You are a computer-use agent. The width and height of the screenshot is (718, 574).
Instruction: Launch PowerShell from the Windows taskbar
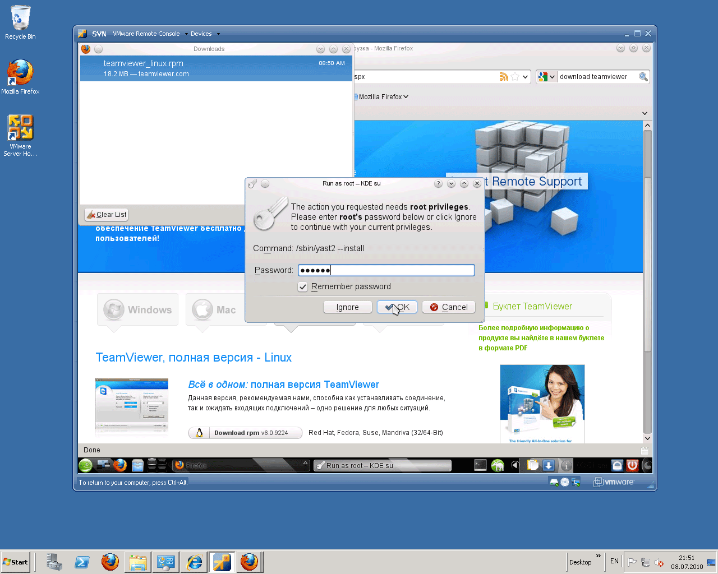click(82, 562)
